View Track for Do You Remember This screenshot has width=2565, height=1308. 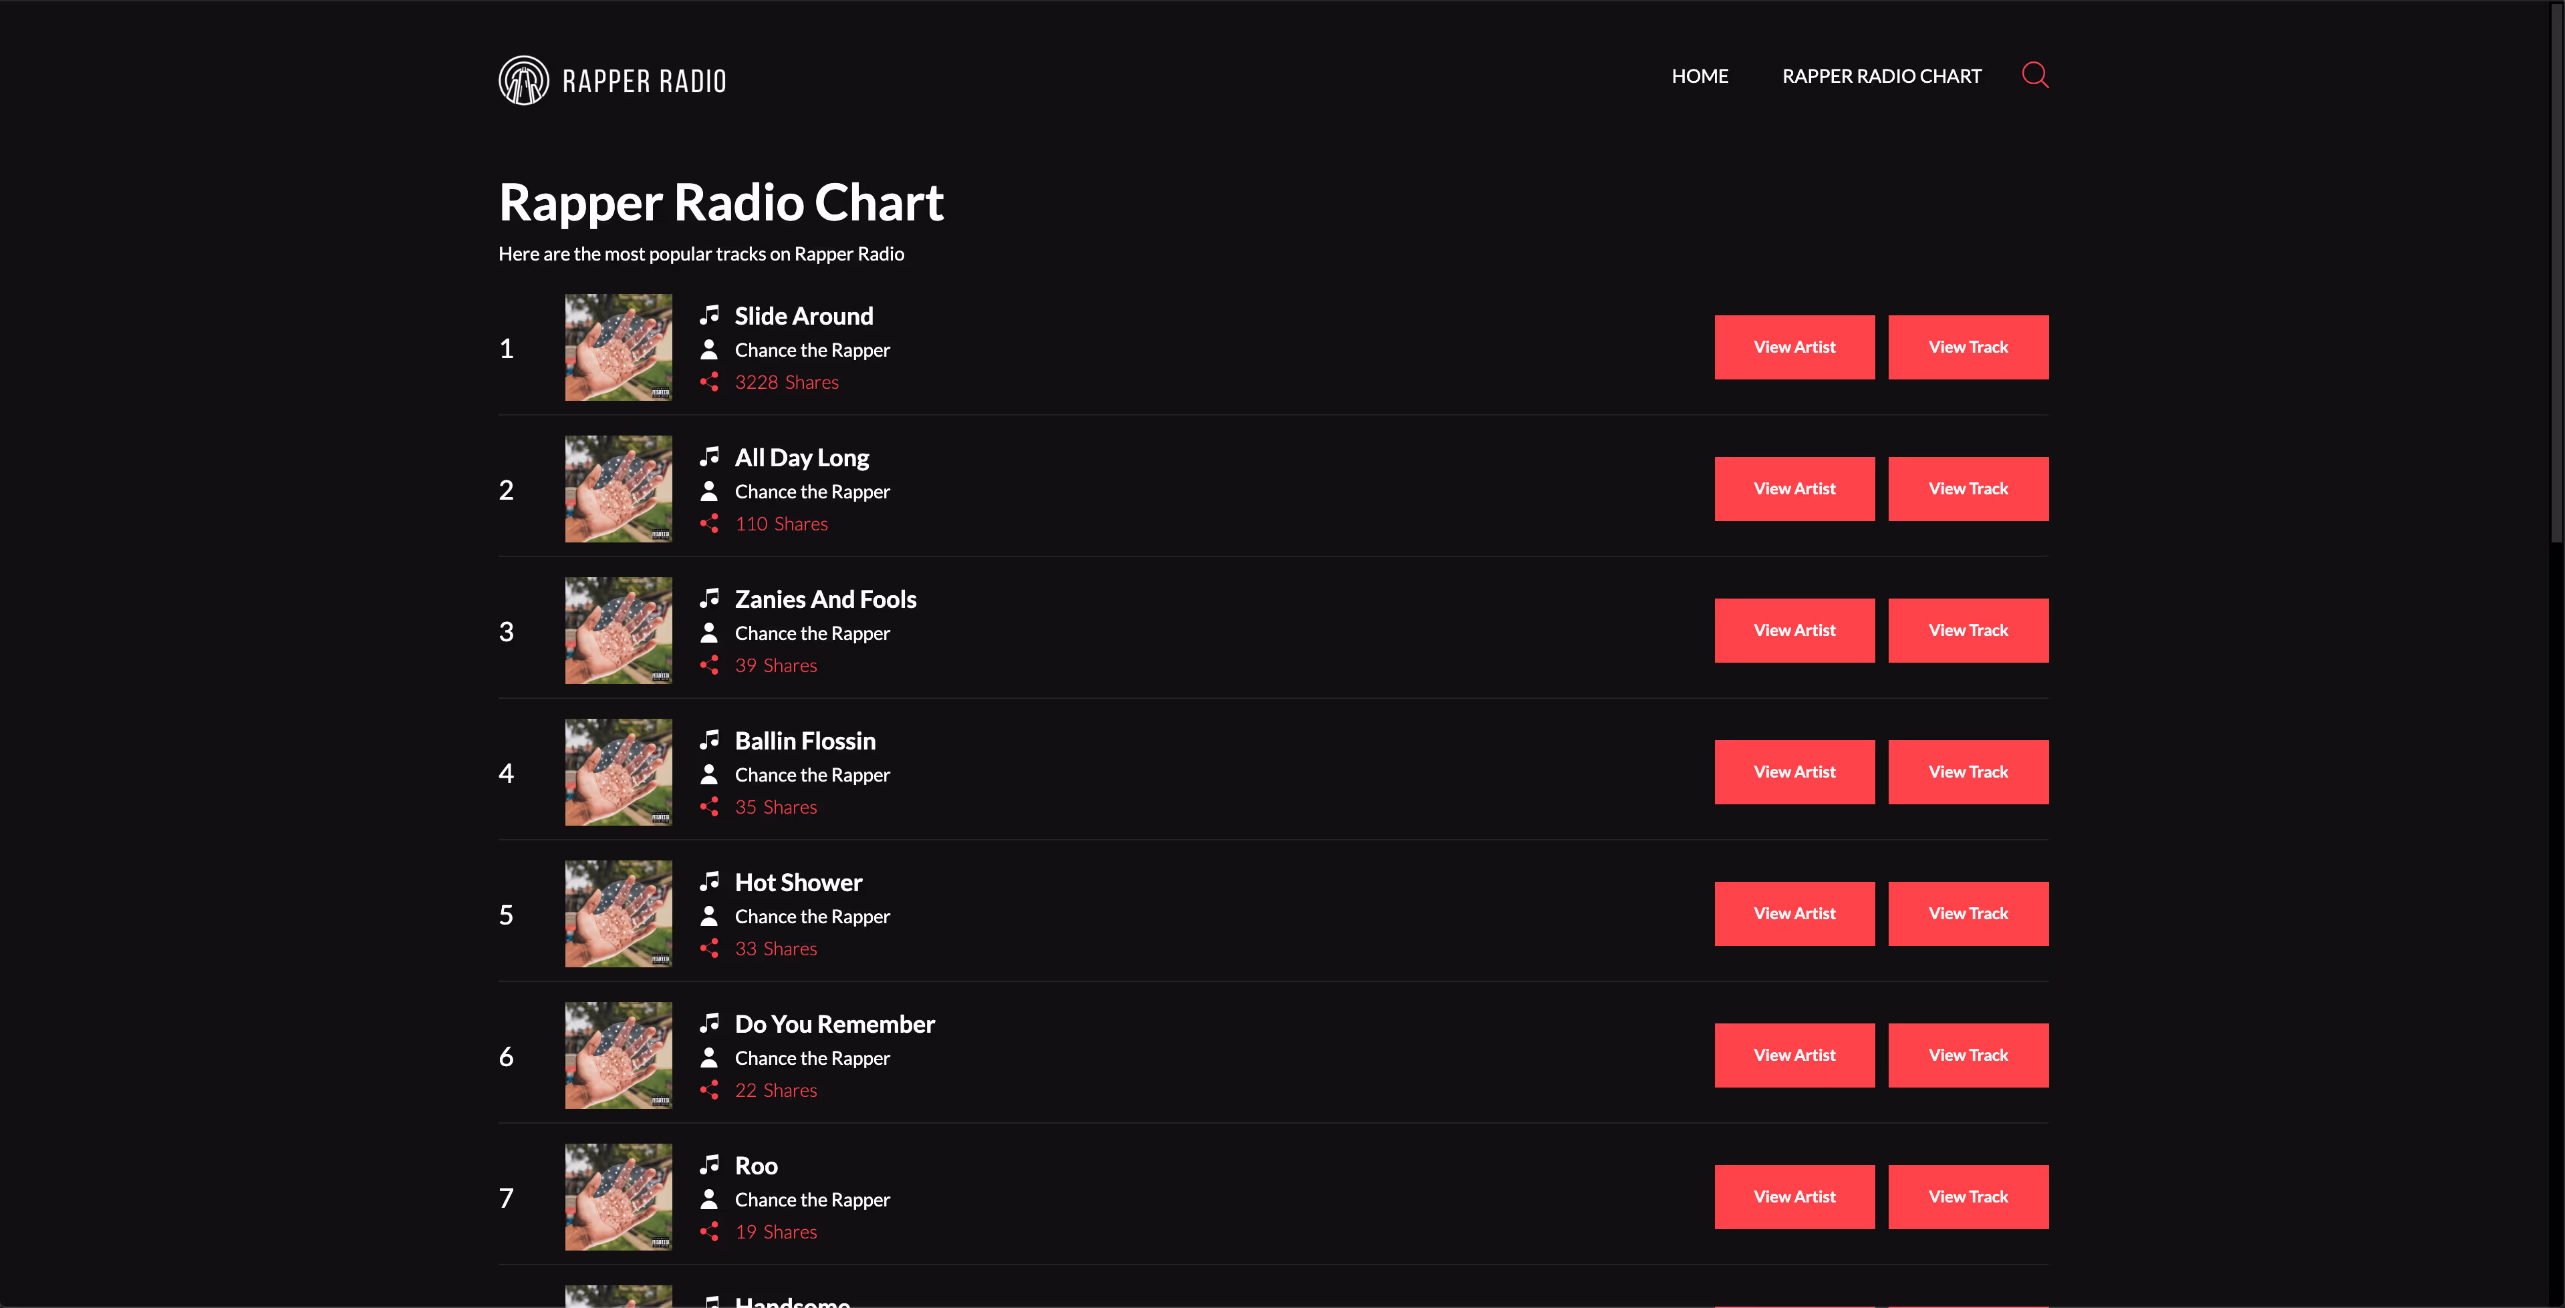coord(1969,1055)
